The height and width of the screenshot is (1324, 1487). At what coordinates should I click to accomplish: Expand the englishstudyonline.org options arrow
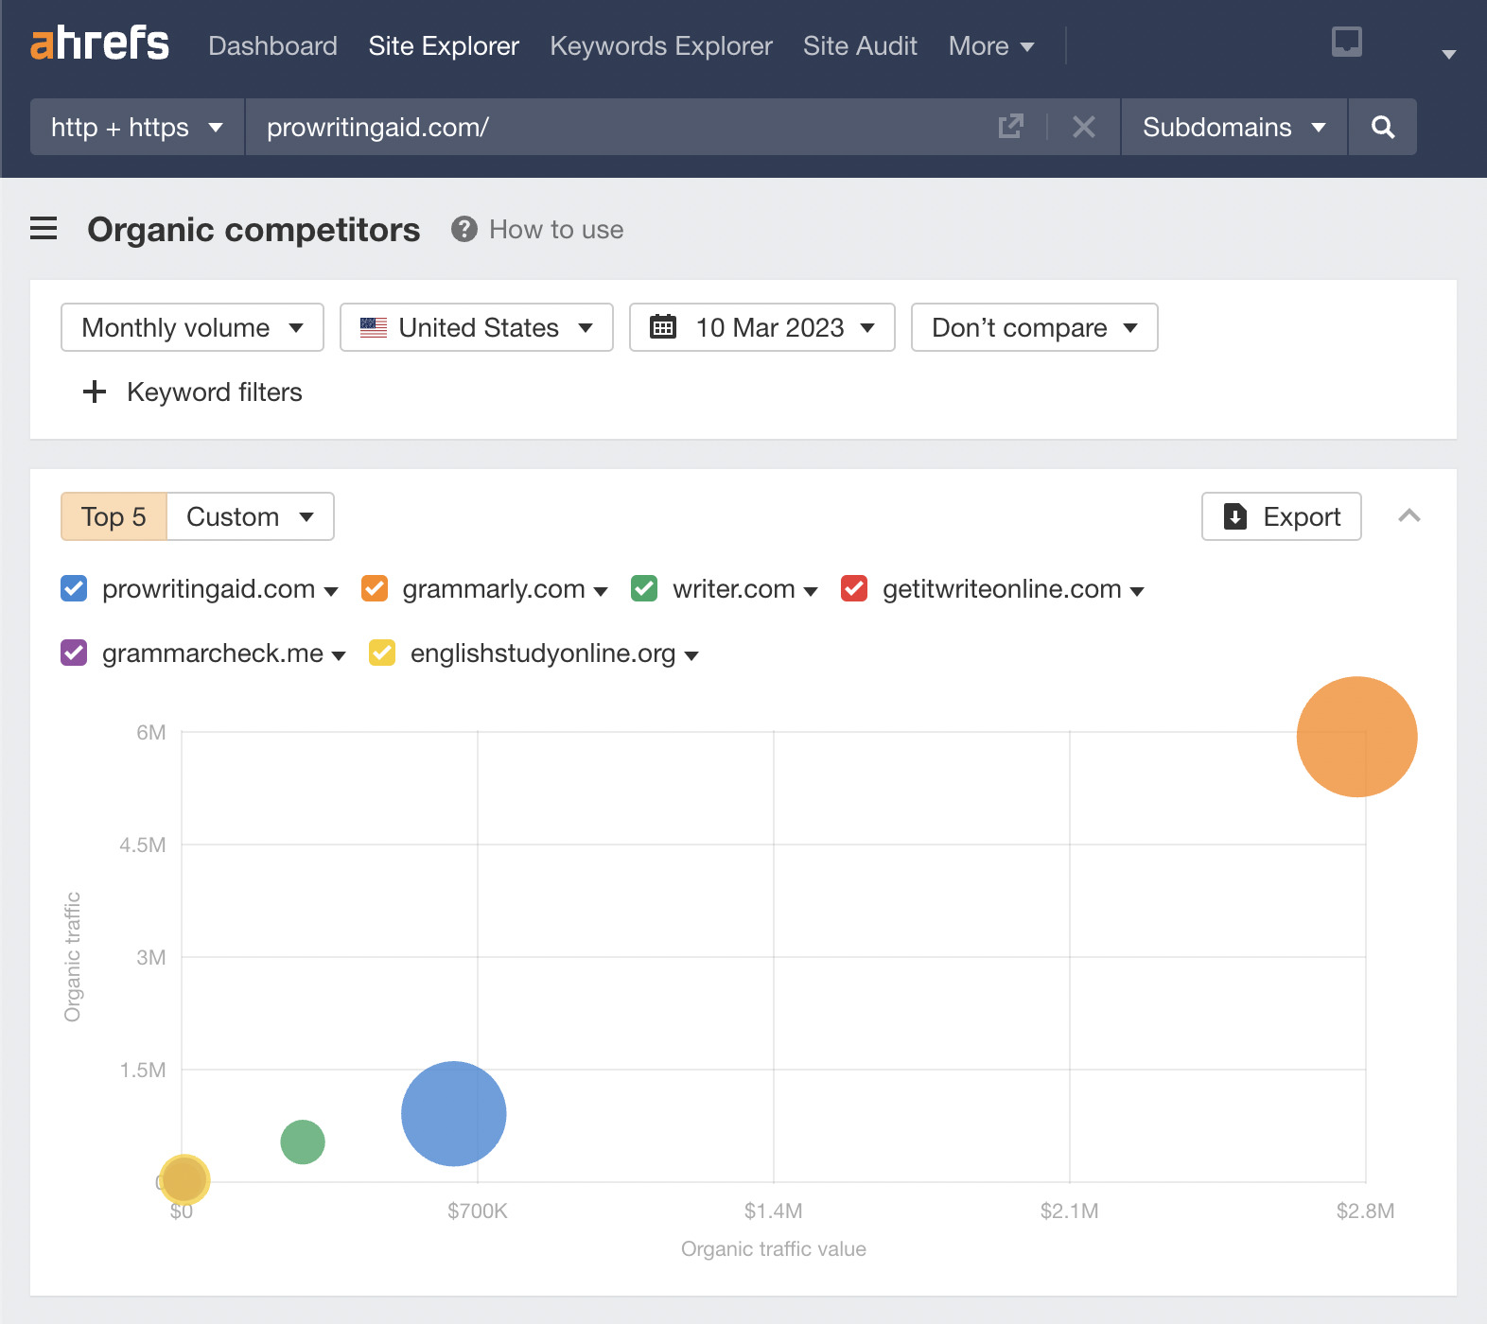pyautogui.click(x=691, y=656)
